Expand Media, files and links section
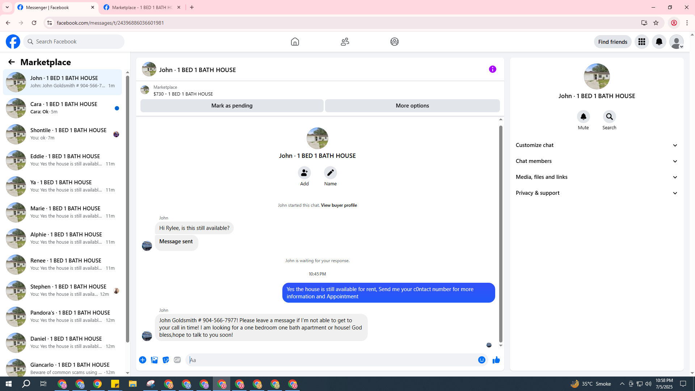This screenshot has height=391, width=695. click(596, 177)
